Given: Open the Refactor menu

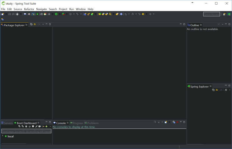Looking at the screenshot, I should point(29,9).
